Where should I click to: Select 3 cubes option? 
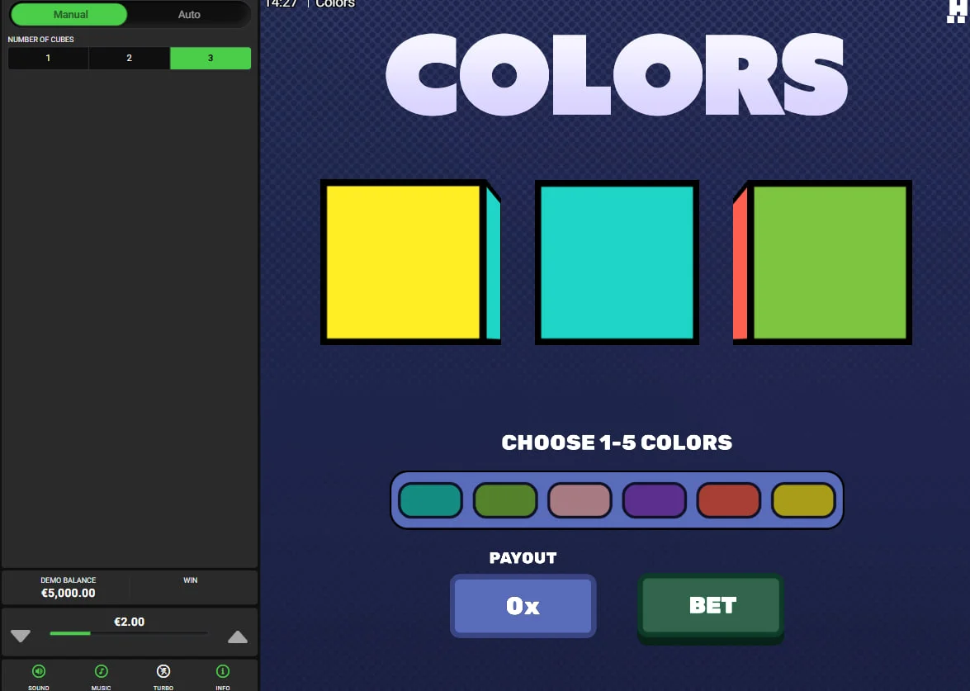211,58
